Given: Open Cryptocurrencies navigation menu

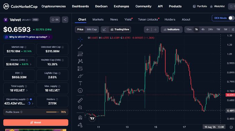Looking at the screenshot, I should [x=54, y=7].
